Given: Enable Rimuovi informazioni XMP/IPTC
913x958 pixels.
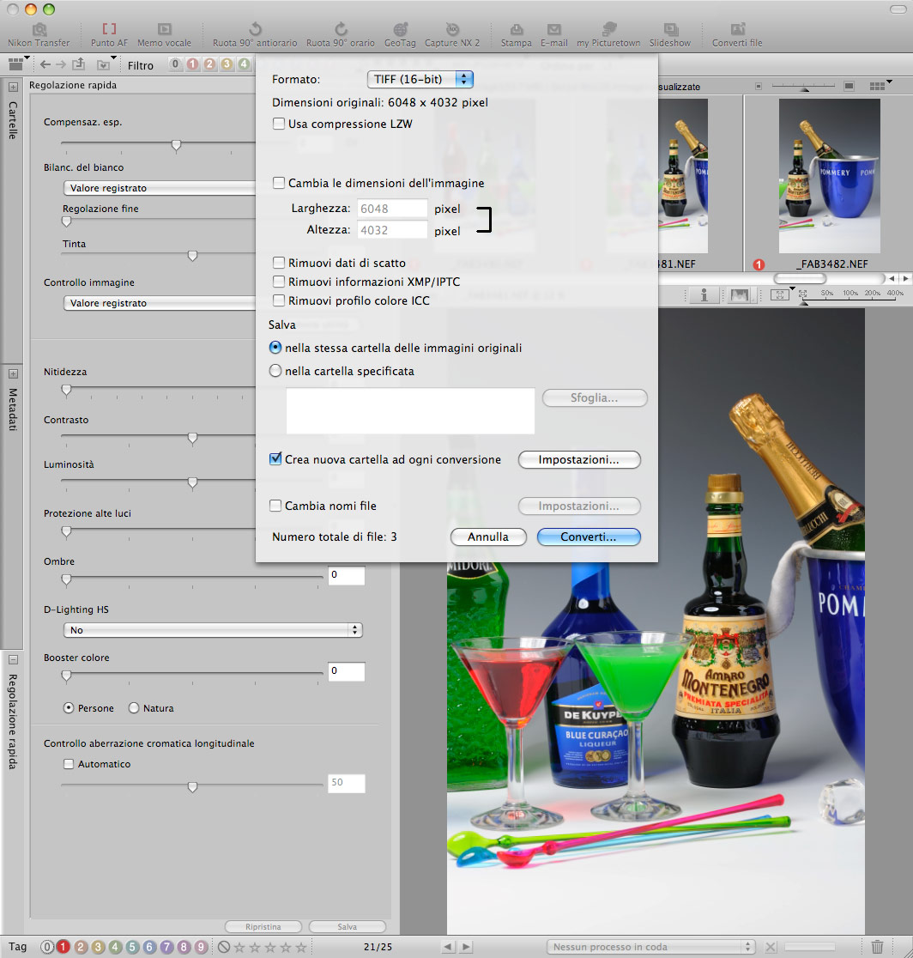Looking at the screenshot, I should [279, 282].
